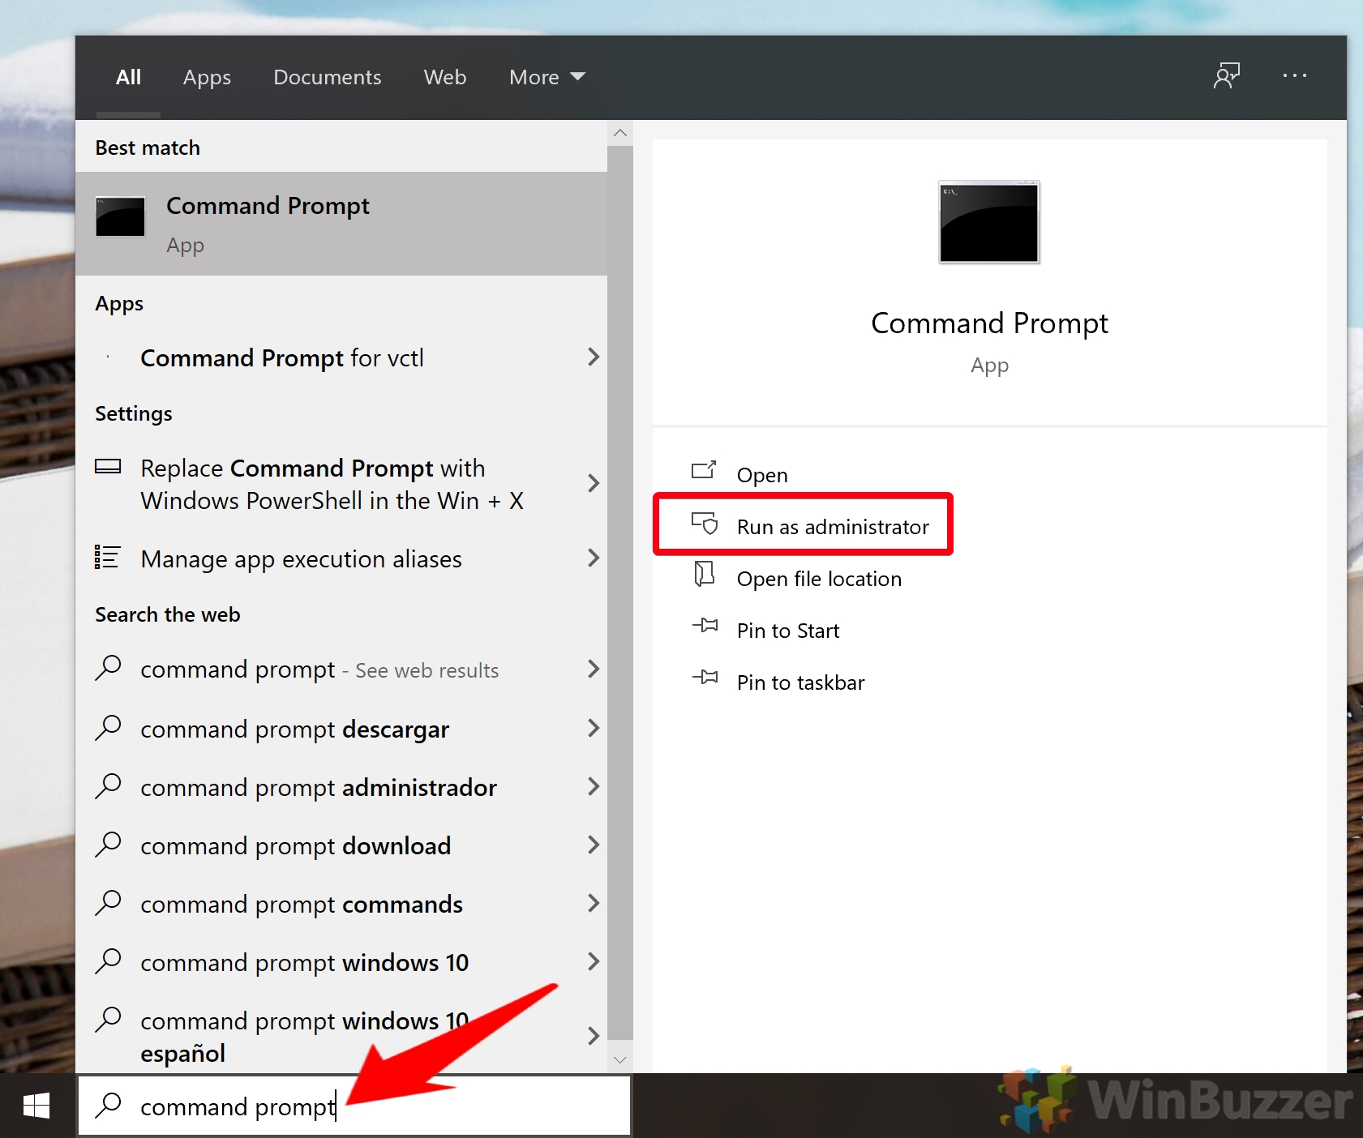Open the three-dots options menu
Viewport: 1363px width, 1138px height.
pyautogui.click(x=1294, y=76)
